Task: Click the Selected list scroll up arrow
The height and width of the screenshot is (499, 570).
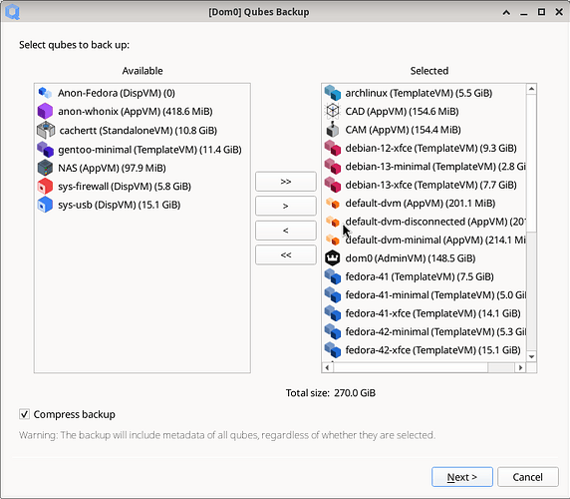Action: (x=531, y=89)
